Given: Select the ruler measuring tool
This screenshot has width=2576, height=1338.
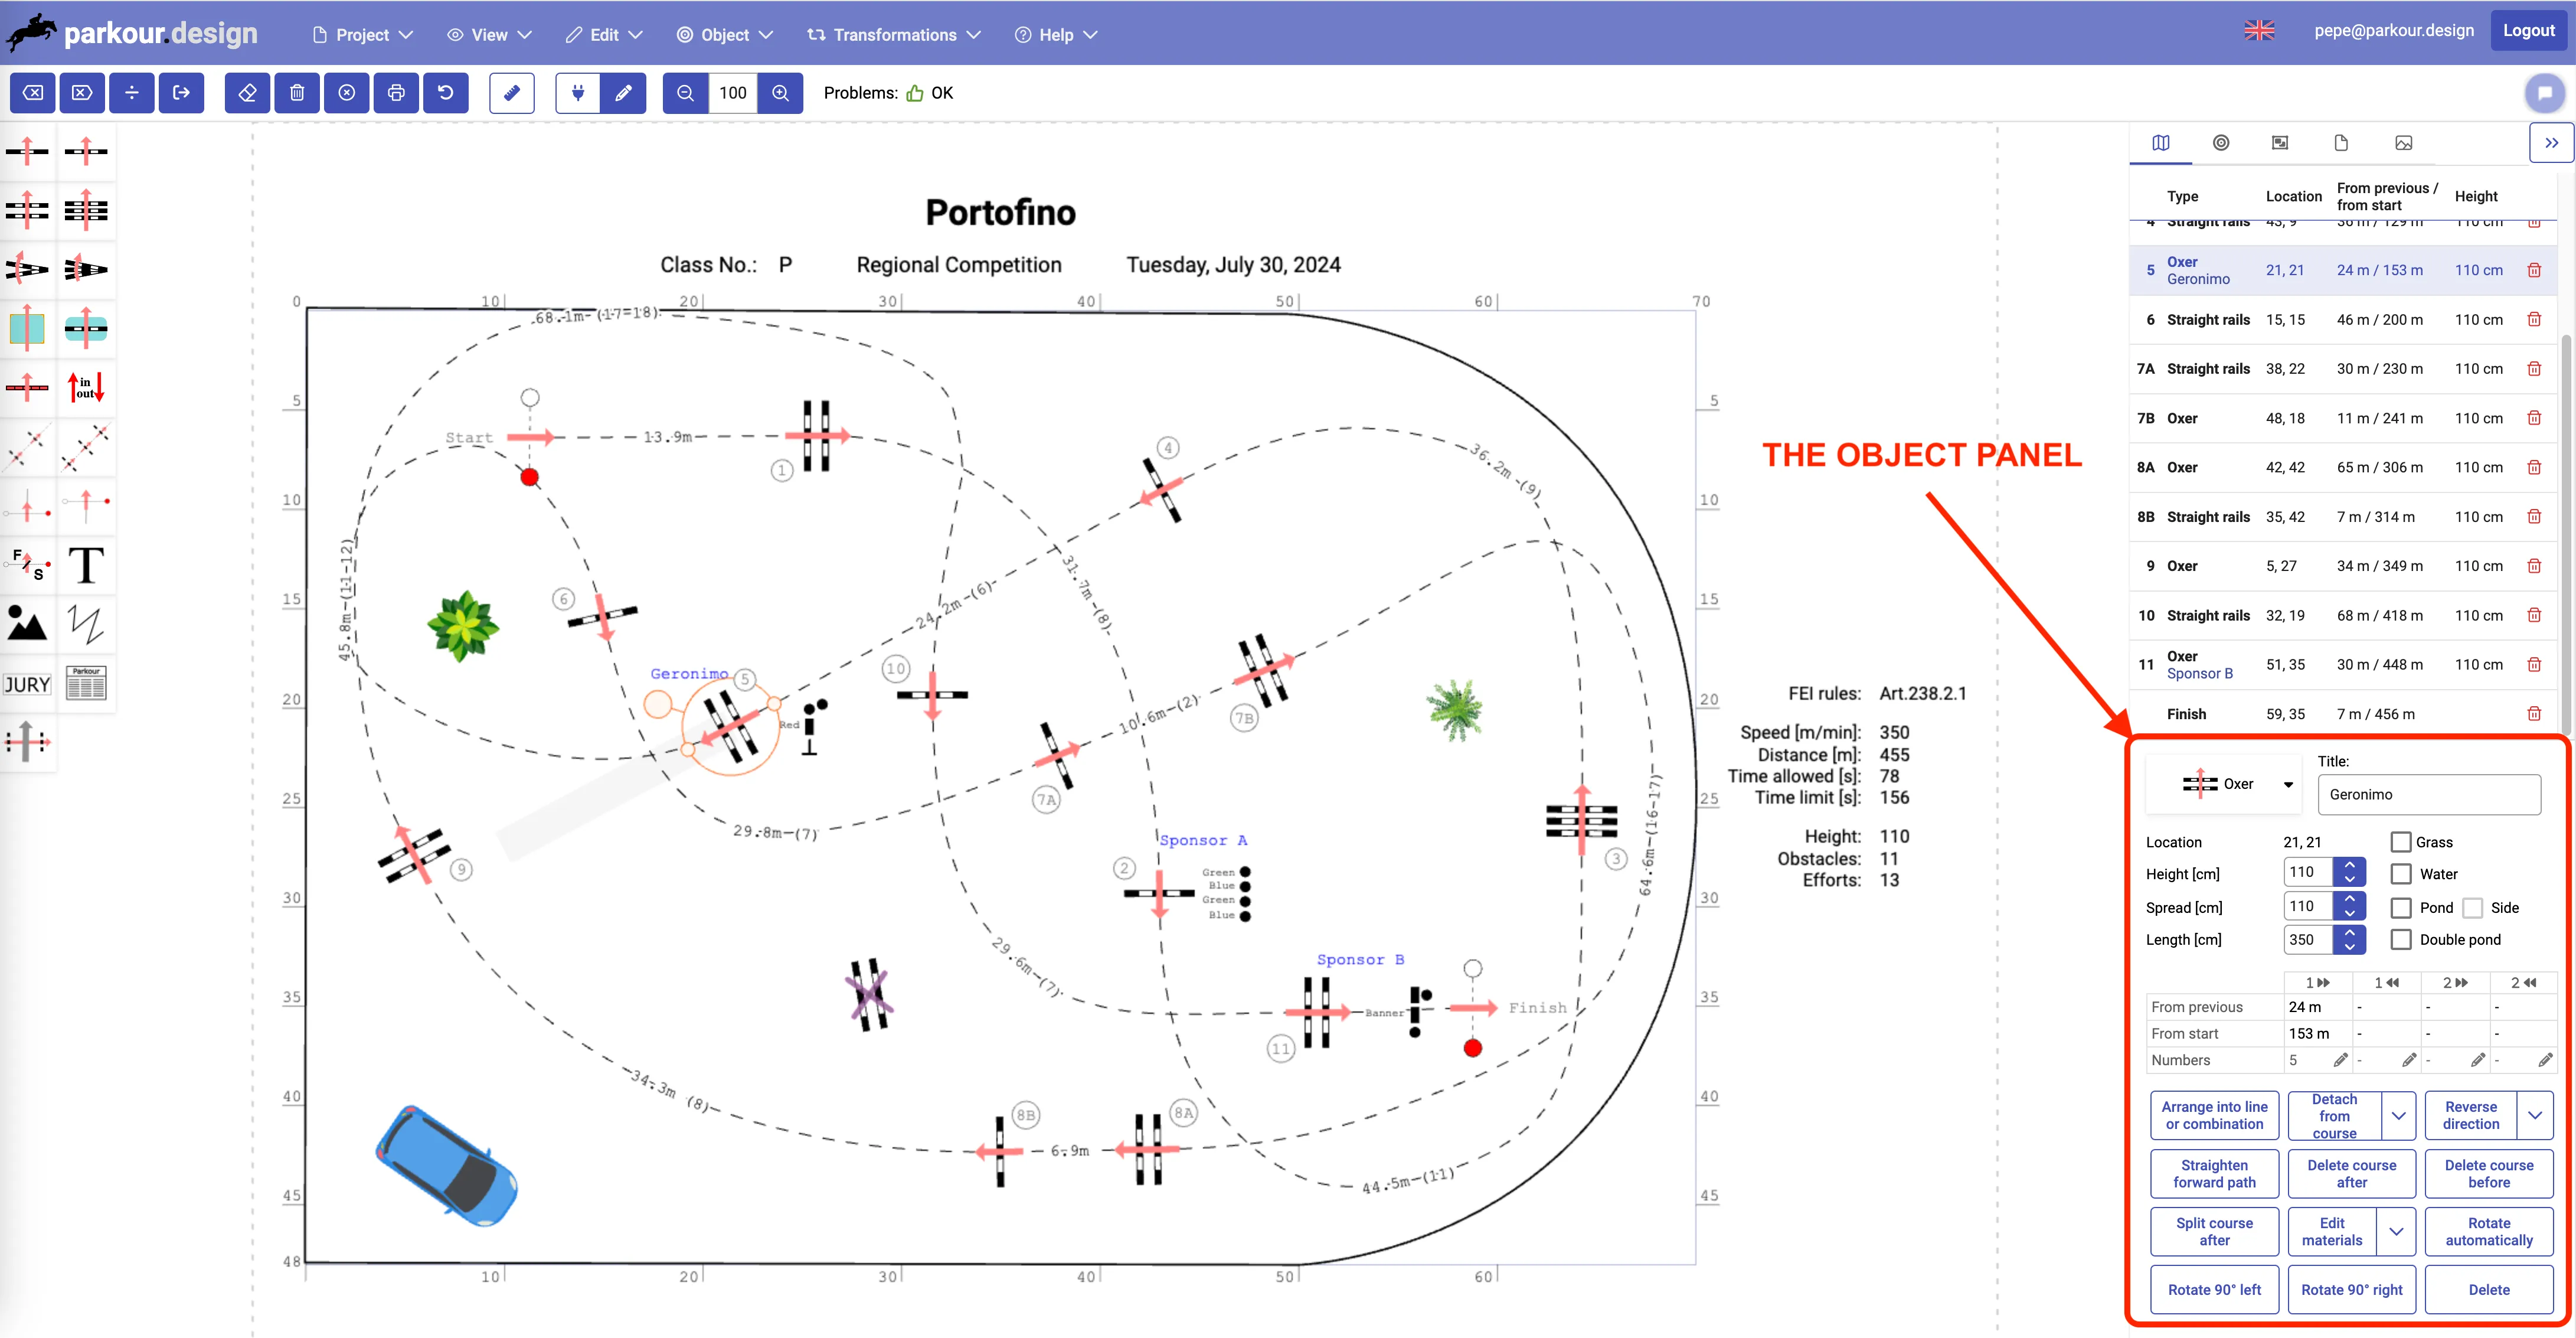Looking at the screenshot, I should [511, 93].
